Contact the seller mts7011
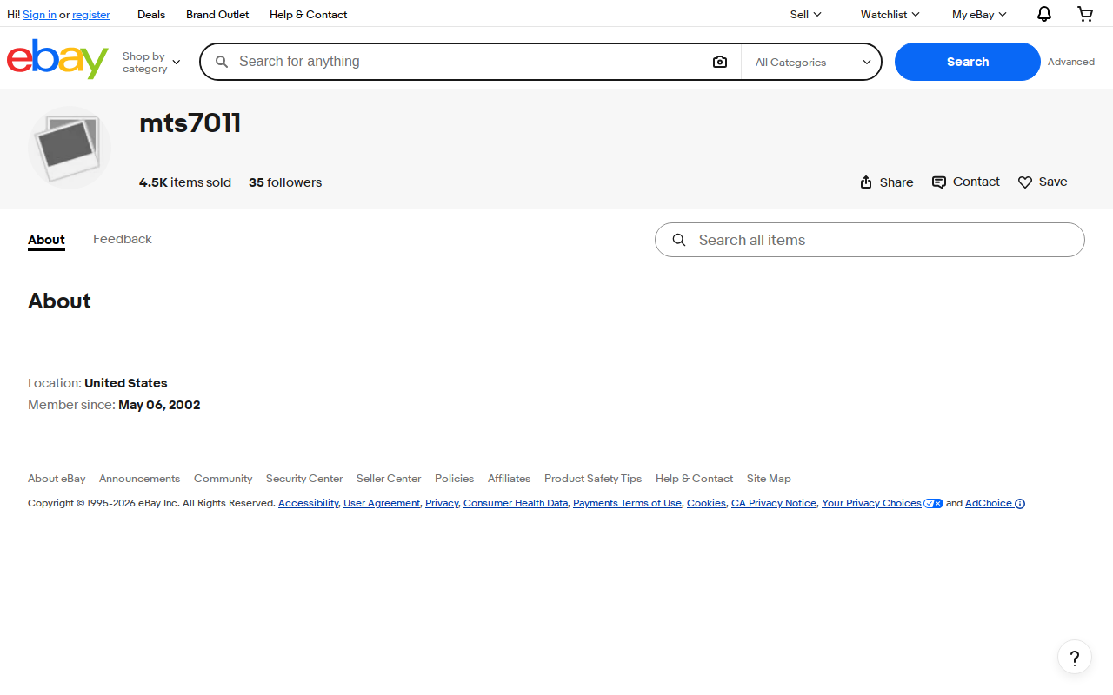Image resolution: width=1113 pixels, height=695 pixels. coord(965,182)
